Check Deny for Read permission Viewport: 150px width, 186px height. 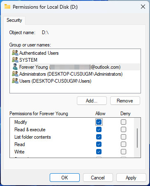pos(123,144)
